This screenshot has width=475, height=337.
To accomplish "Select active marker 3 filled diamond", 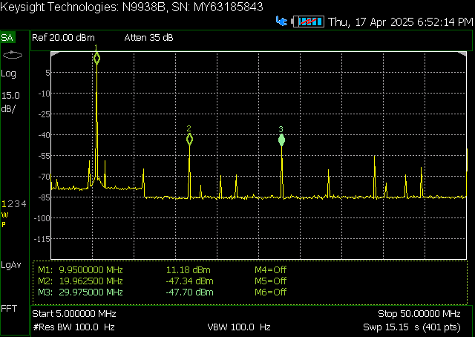I will click(281, 140).
